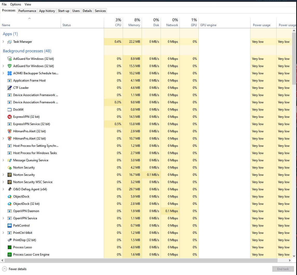The width and height of the screenshot is (297, 275).
Task: Click the Process Lasso green square icon
Action: point(10,247)
